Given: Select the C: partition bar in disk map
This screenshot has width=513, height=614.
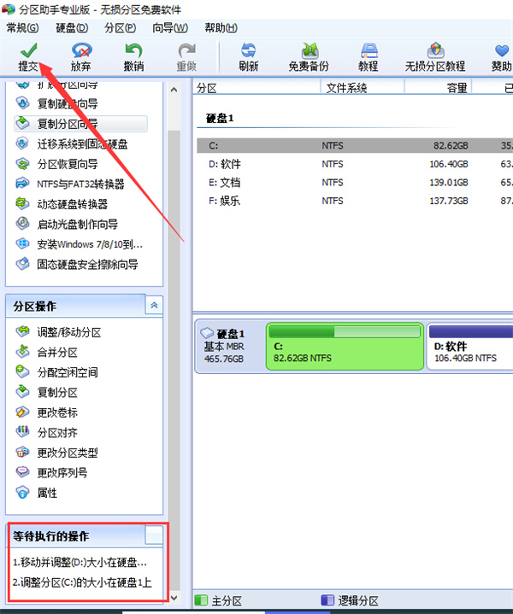Looking at the screenshot, I should pyautogui.click(x=345, y=347).
